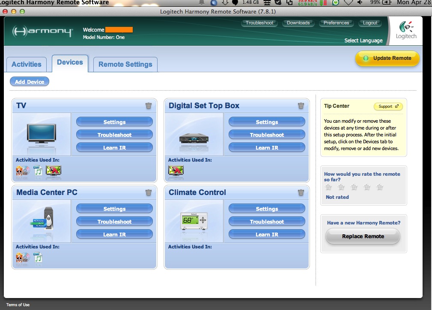Click the Add Device button

pos(30,82)
